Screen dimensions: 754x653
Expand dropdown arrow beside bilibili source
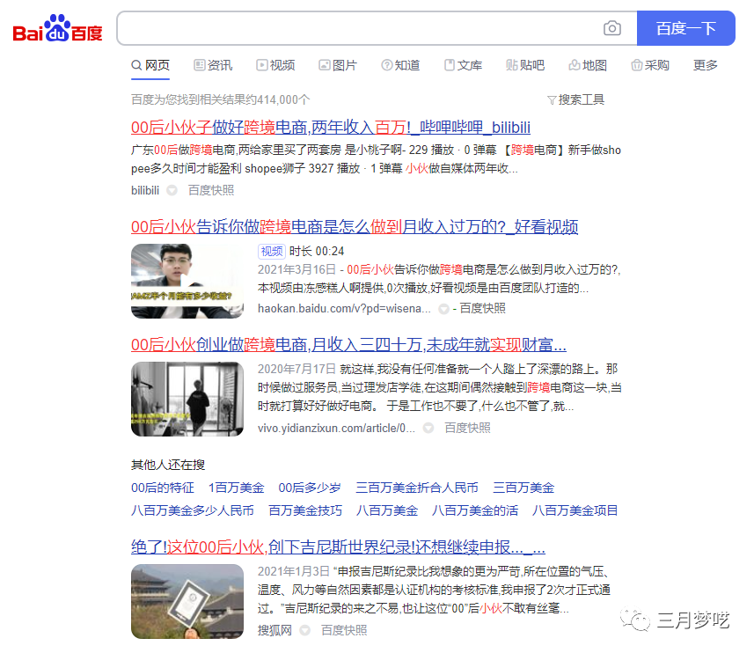pyautogui.click(x=172, y=191)
